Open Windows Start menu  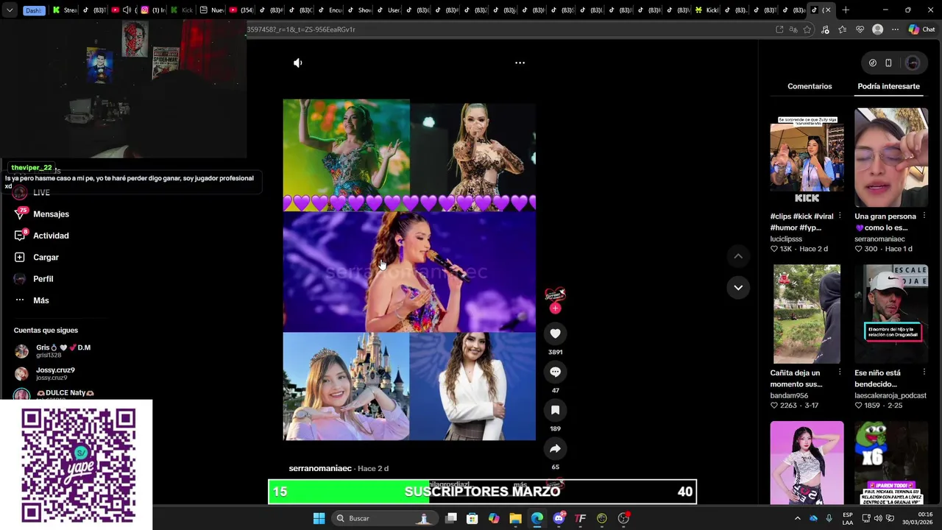point(319,518)
